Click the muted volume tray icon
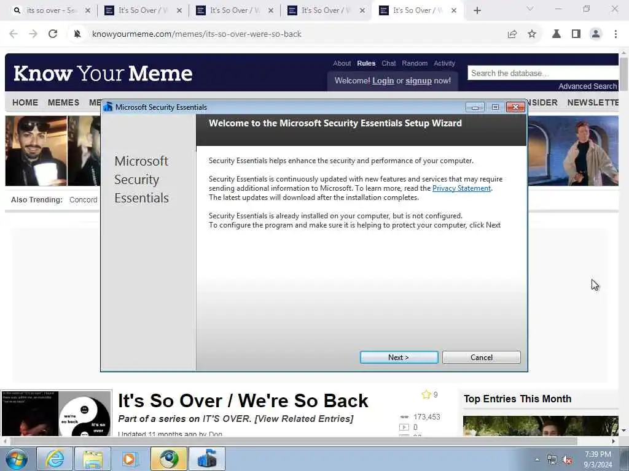The height and width of the screenshot is (471, 629). pos(567,460)
